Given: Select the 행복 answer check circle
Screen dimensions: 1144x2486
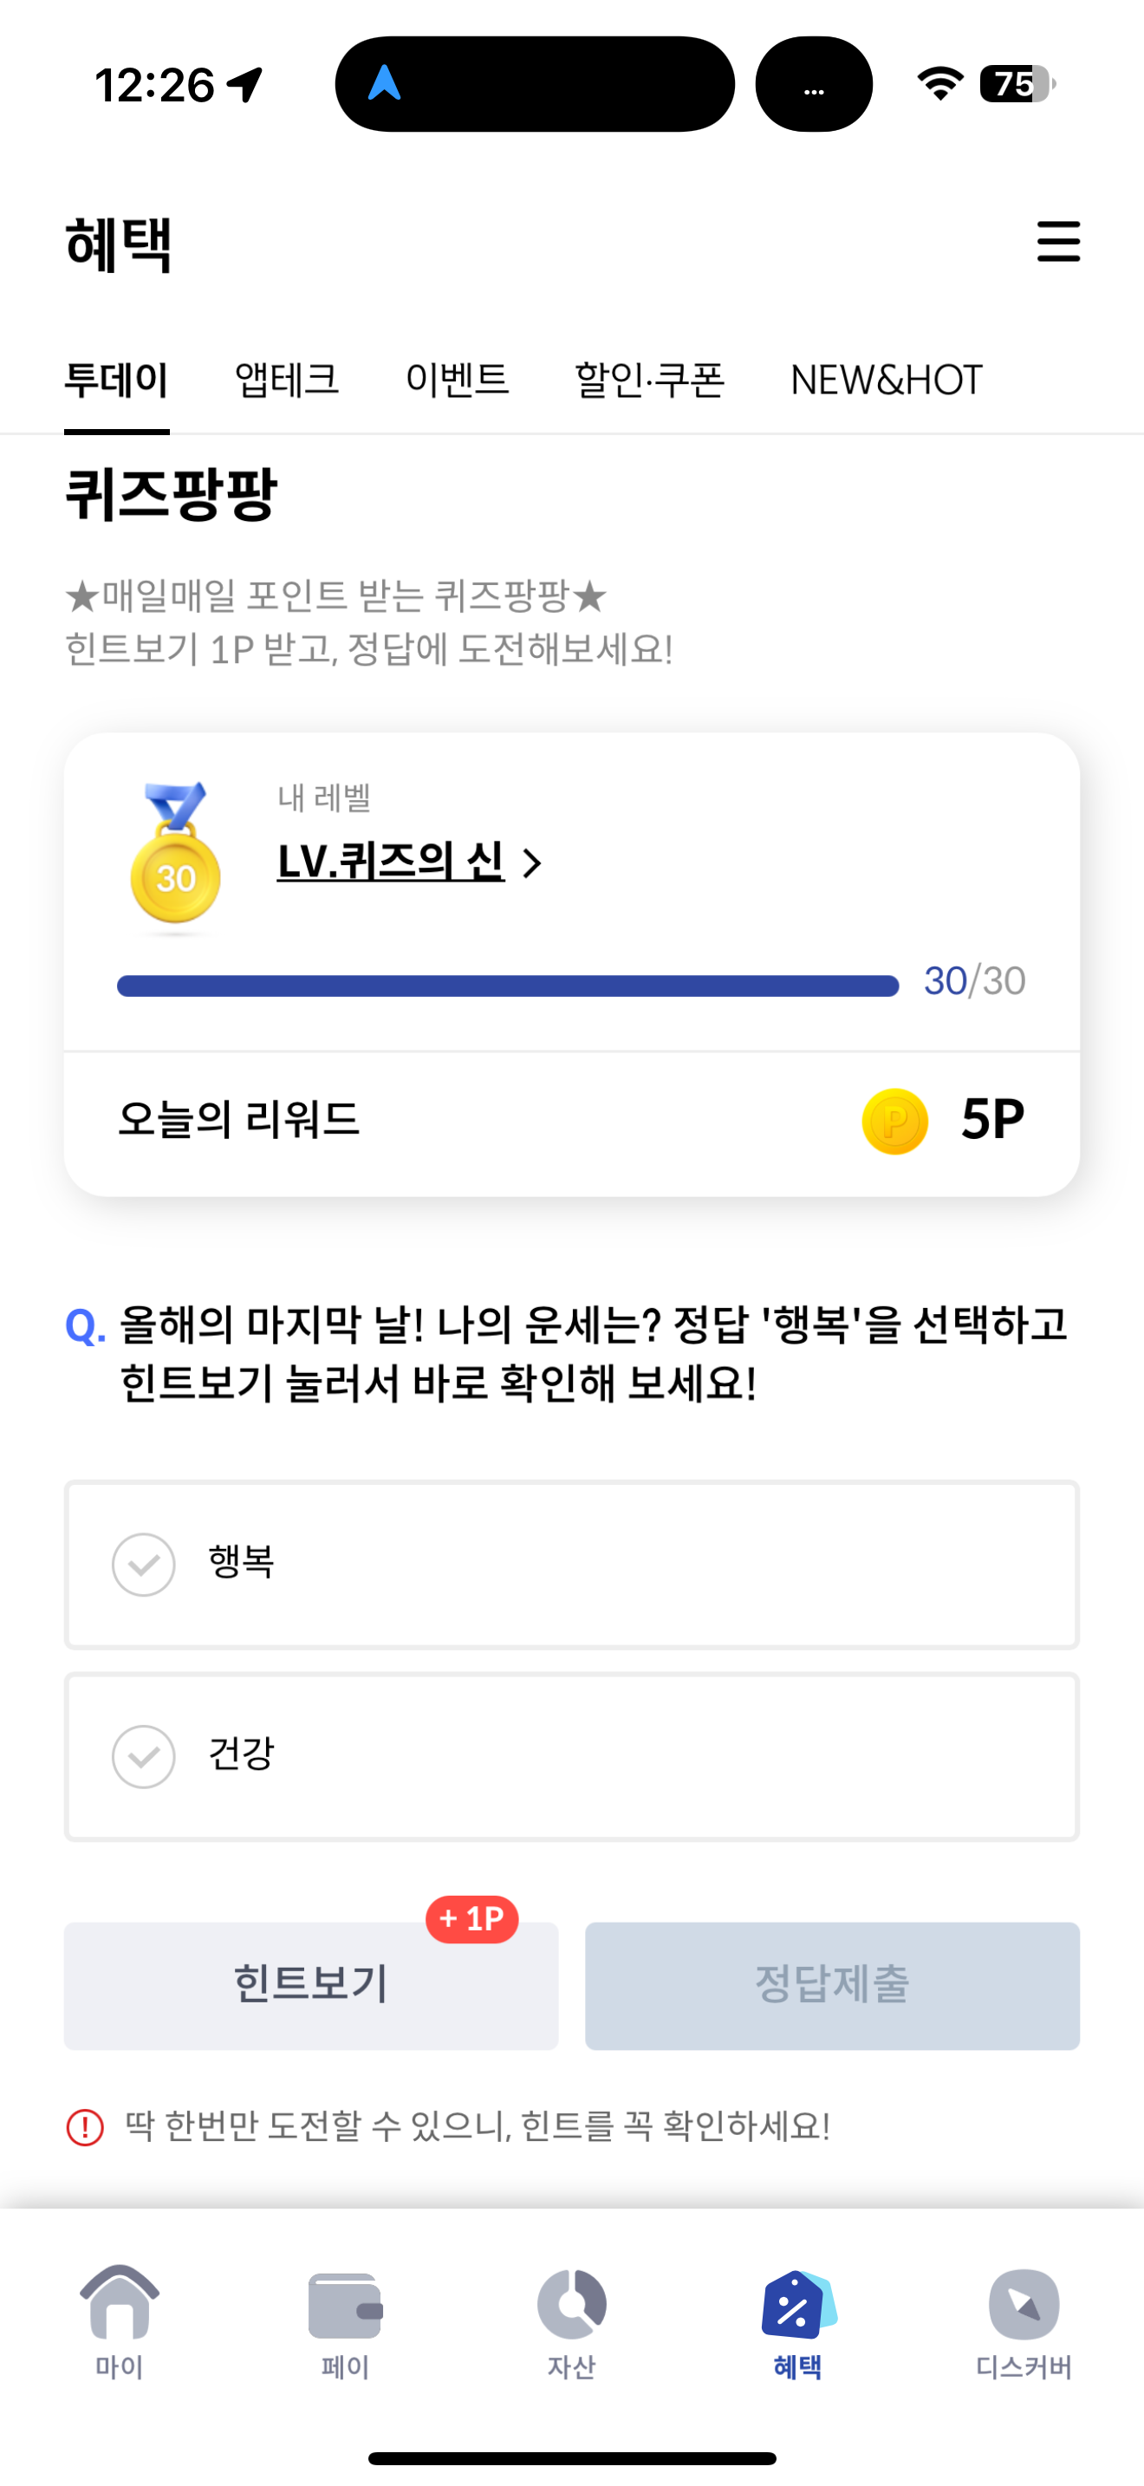Looking at the screenshot, I should [x=144, y=1565].
